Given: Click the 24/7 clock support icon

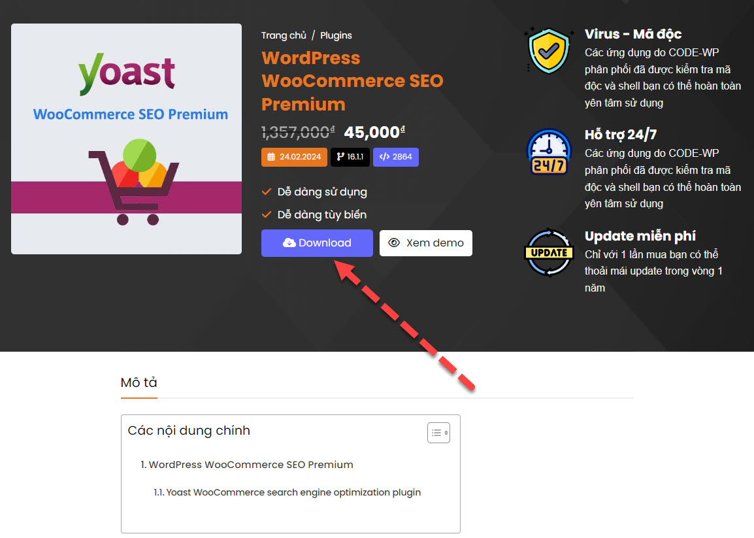Looking at the screenshot, I should pos(549,152).
